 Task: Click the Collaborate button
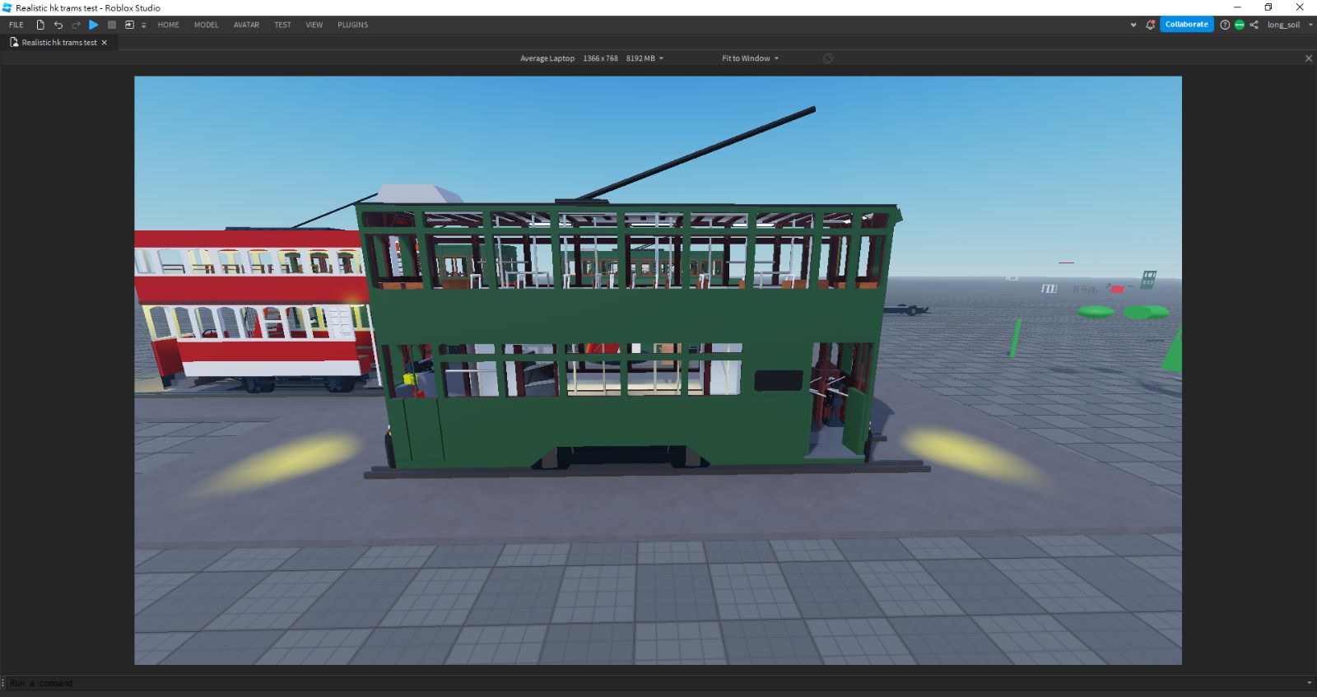coord(1186,25)
